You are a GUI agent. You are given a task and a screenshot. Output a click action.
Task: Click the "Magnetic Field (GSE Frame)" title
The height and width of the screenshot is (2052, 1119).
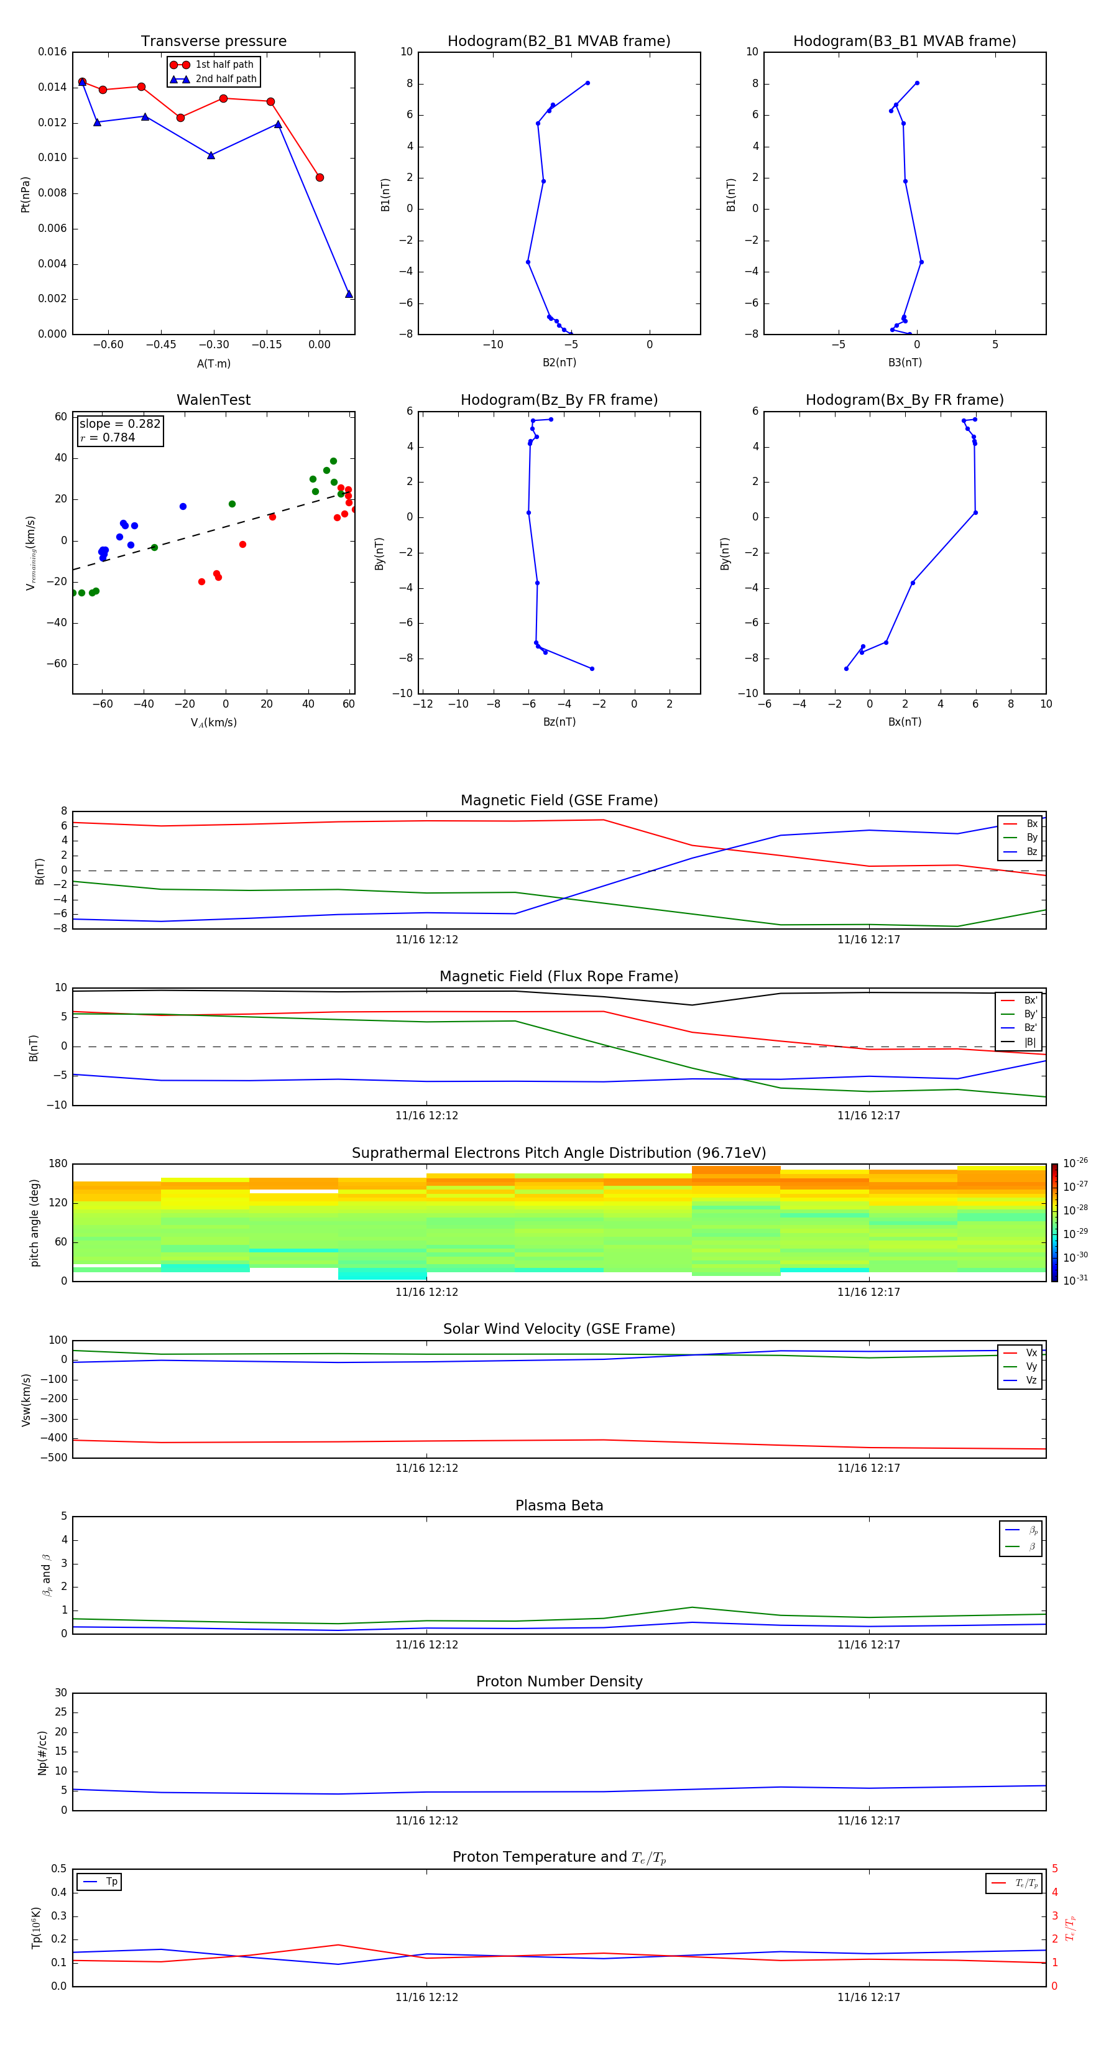point(559,800)
